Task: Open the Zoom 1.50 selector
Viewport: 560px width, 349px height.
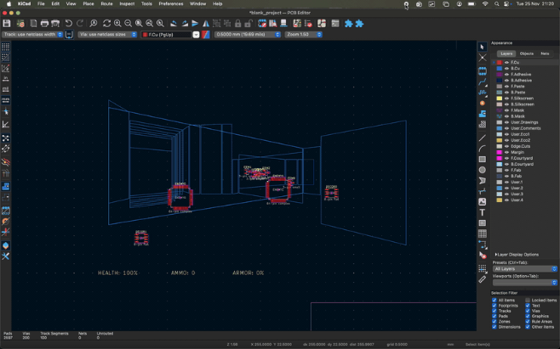Action: pyautogui.click(x=304, y=35)
